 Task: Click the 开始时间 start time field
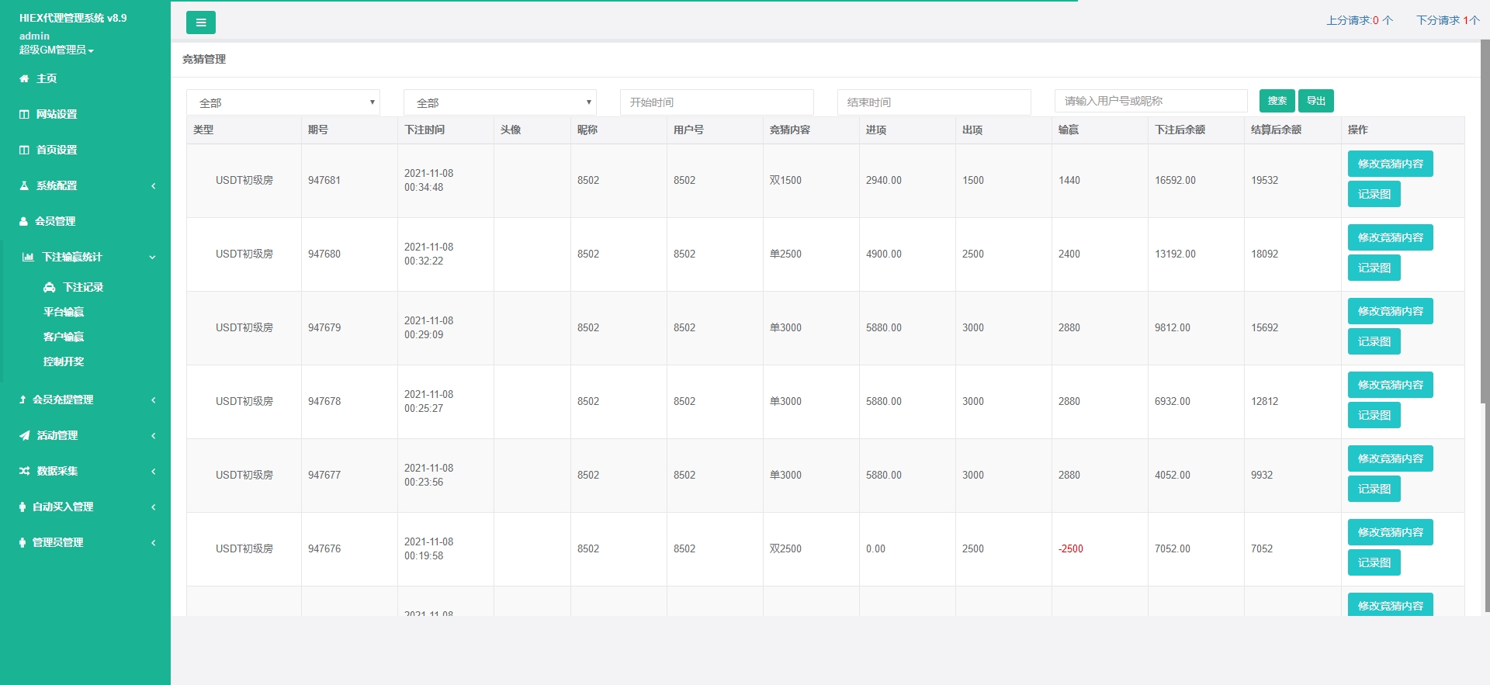click(x=716, y=102)
